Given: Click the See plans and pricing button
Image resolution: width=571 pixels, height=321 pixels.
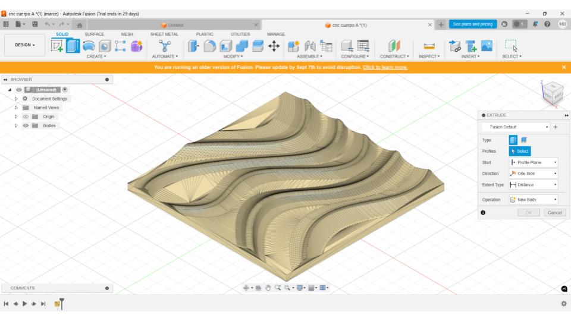Looking at the screenshot, I should coord(473,24).
